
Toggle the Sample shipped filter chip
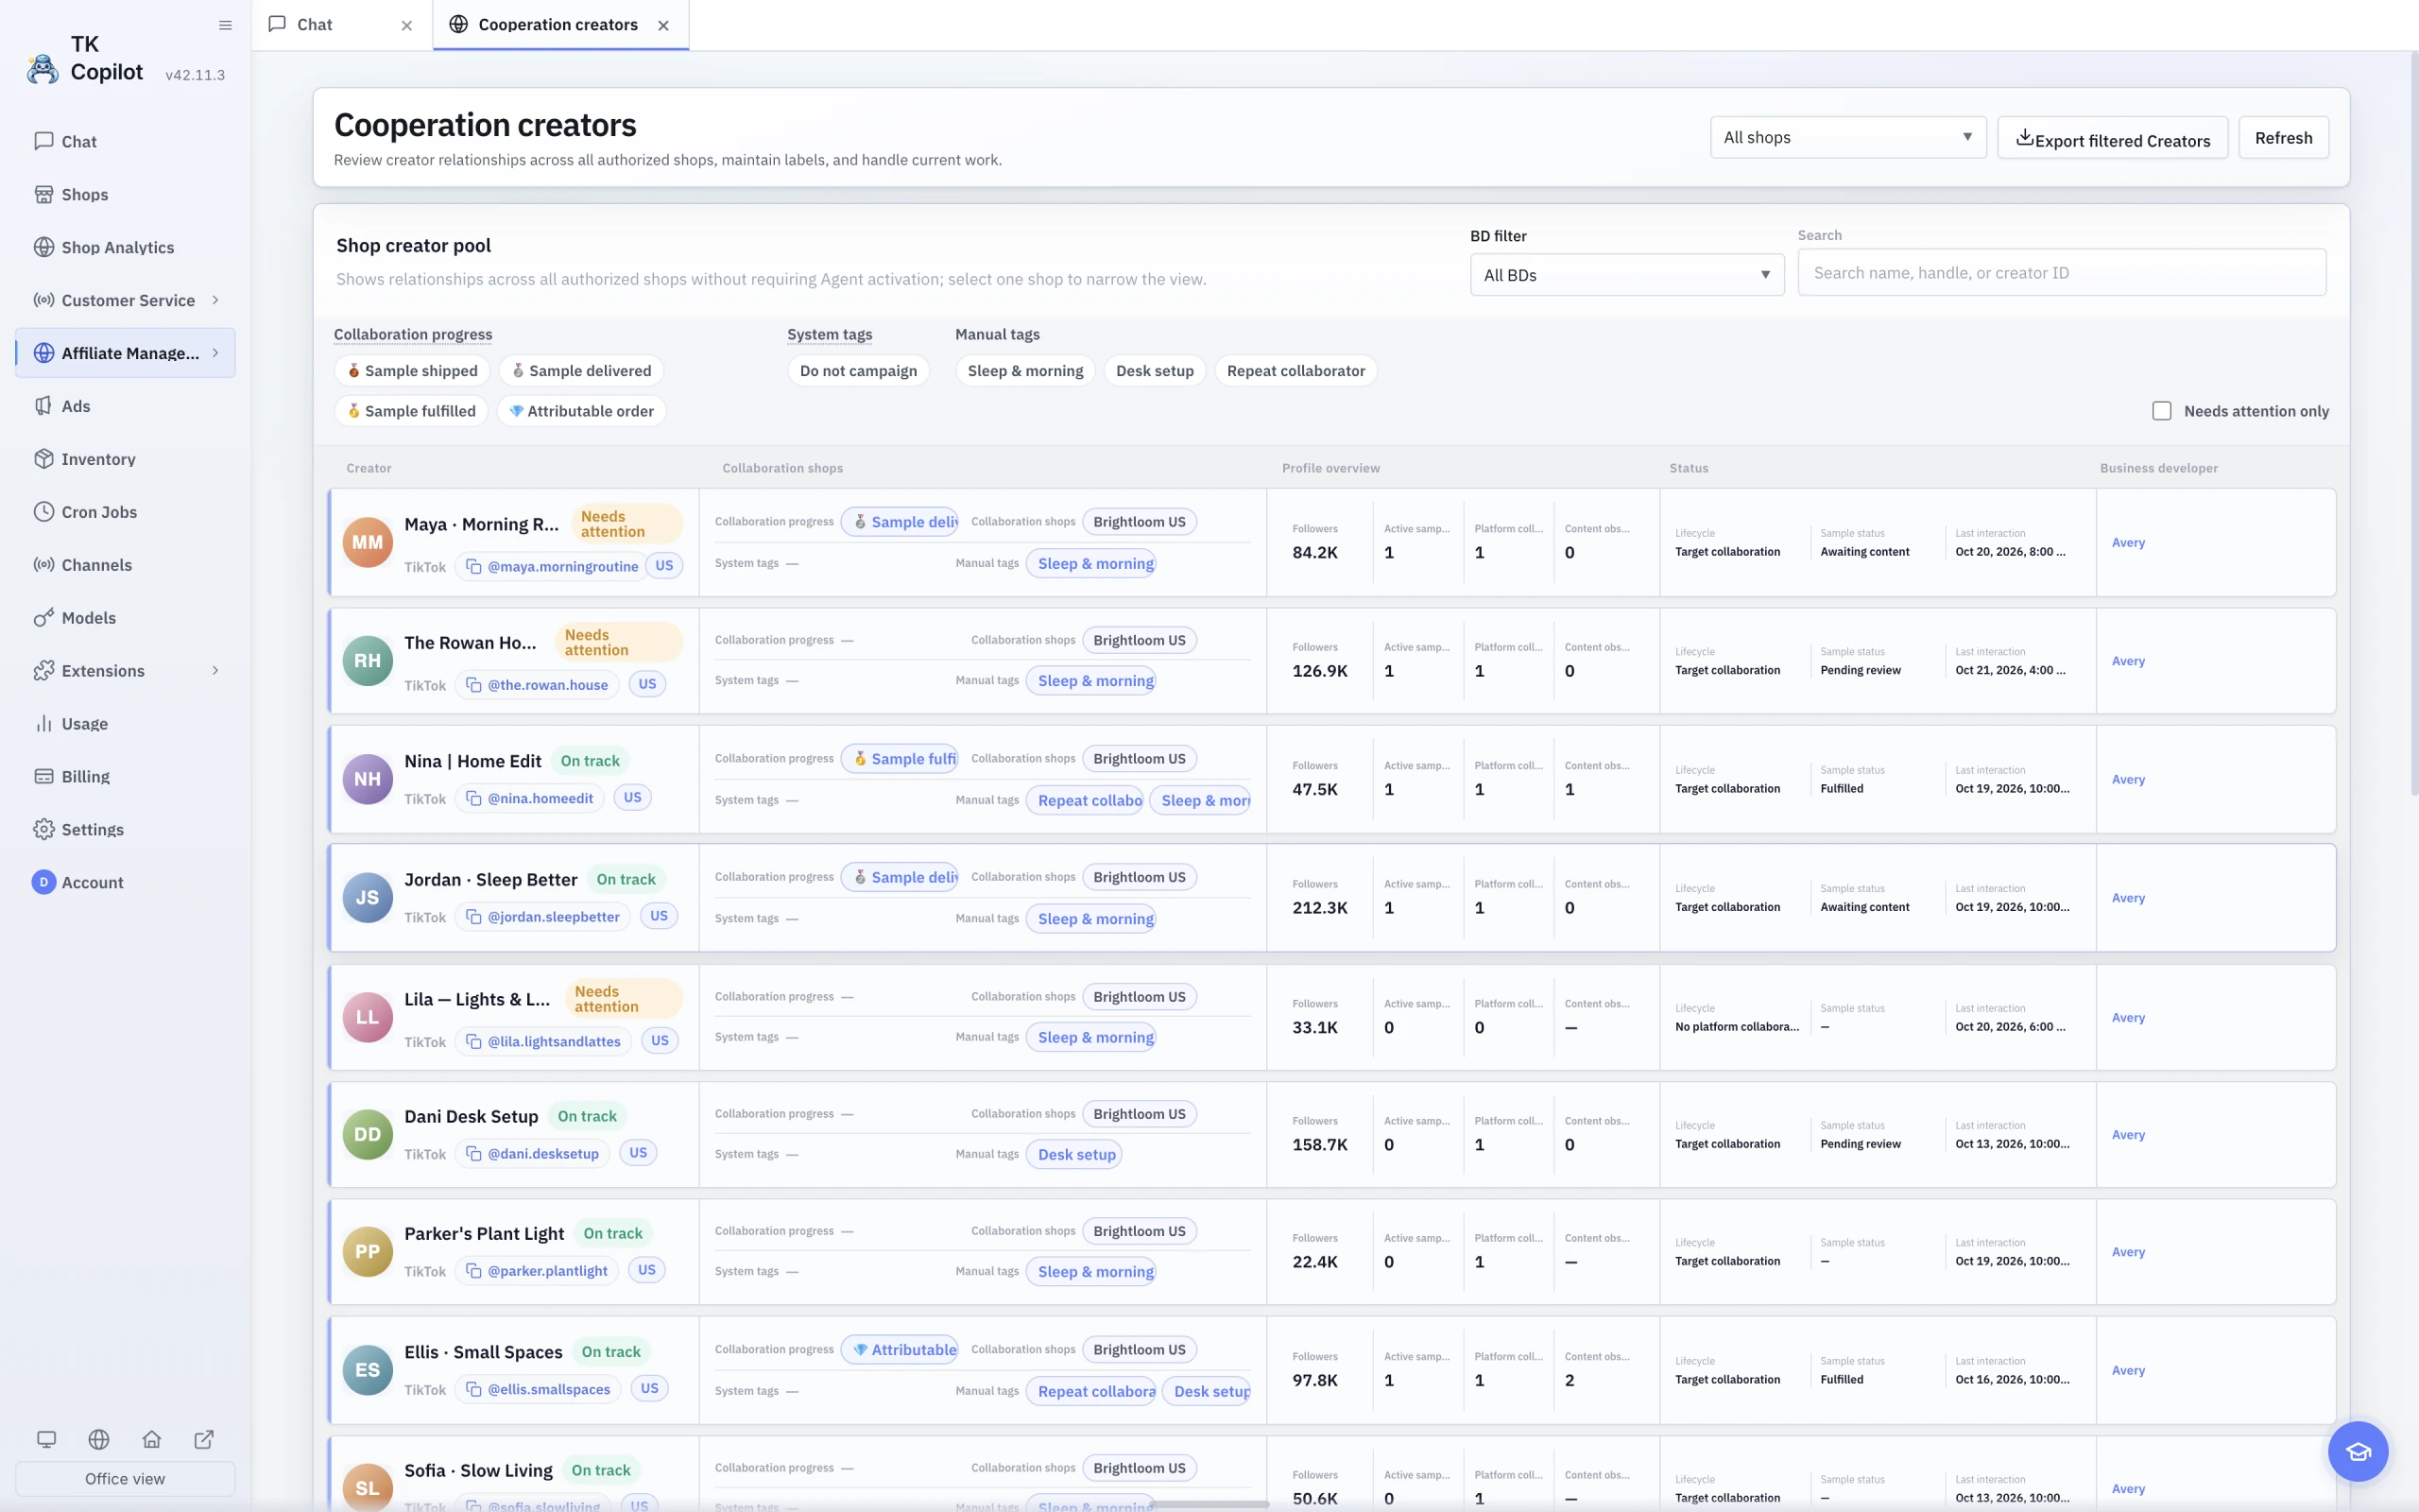(x=412, y=371)
